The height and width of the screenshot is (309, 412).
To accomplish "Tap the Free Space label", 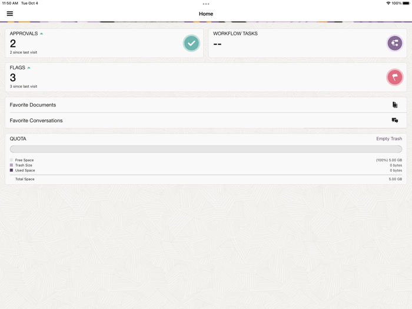I will pyautogui.click(x=24, y=160).
